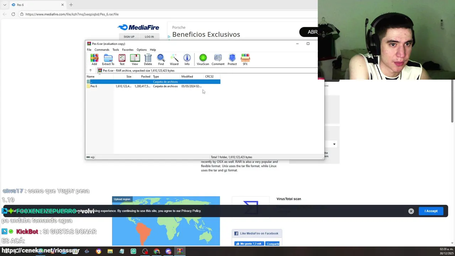Click the status bar key icon
455x256 pixels.
coord(92,157)
